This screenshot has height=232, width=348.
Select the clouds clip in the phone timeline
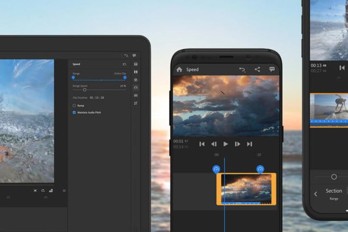246,188
